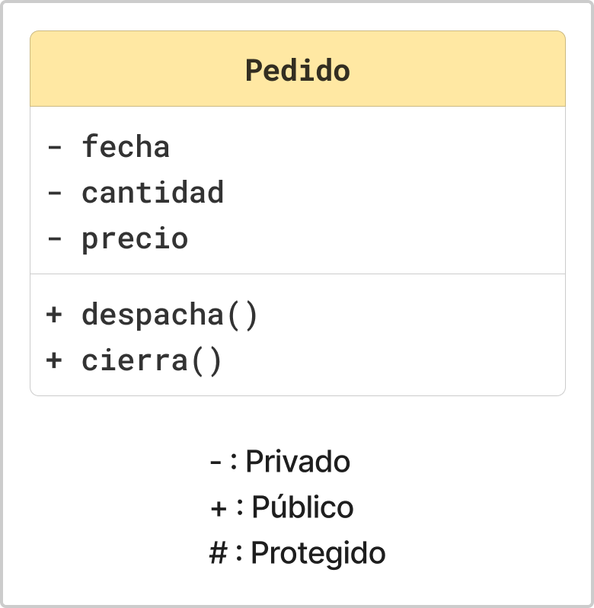Image resolution: width=594 pixels, height=608 pixels.
Task: Click the plus symbol before cierra()
Action: pos(54,360)
